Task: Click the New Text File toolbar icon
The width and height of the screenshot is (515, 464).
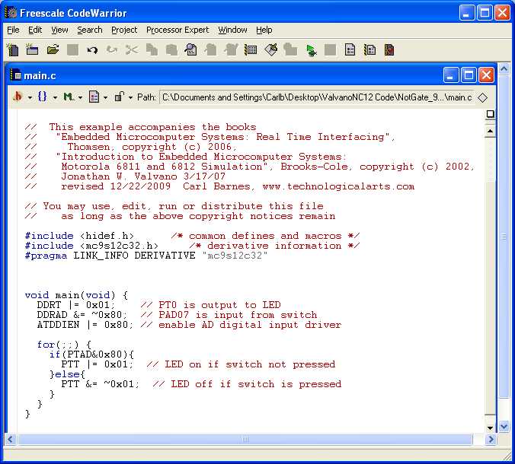Action: [12, 50]
